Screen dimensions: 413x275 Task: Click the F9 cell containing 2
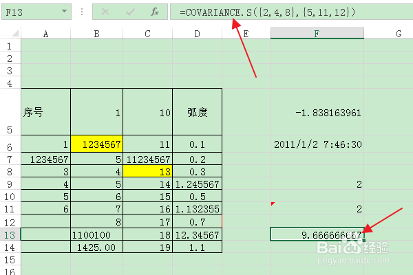point(317,184)
